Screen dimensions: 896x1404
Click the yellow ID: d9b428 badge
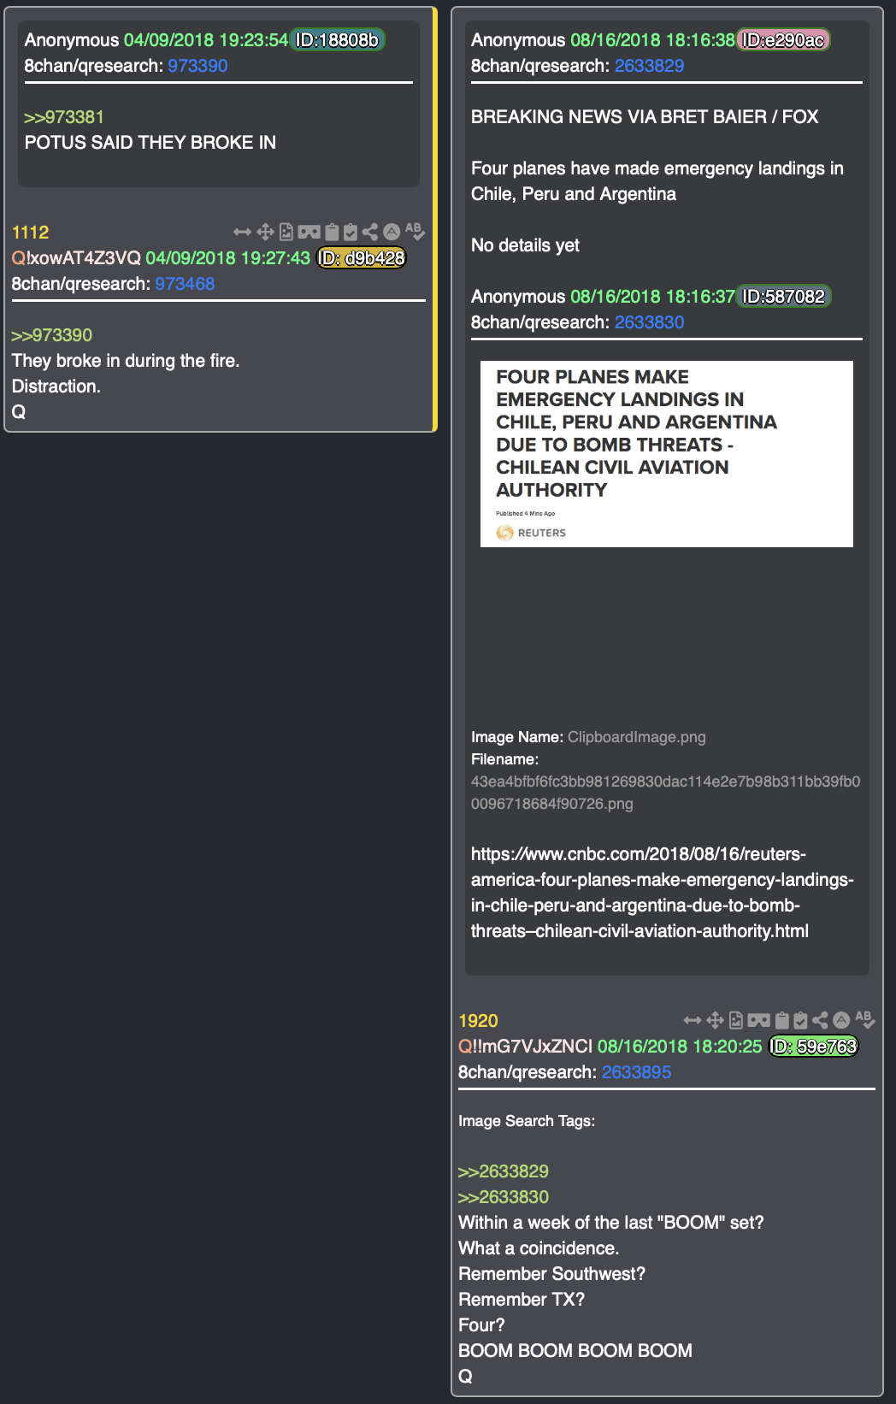point(362,258)
